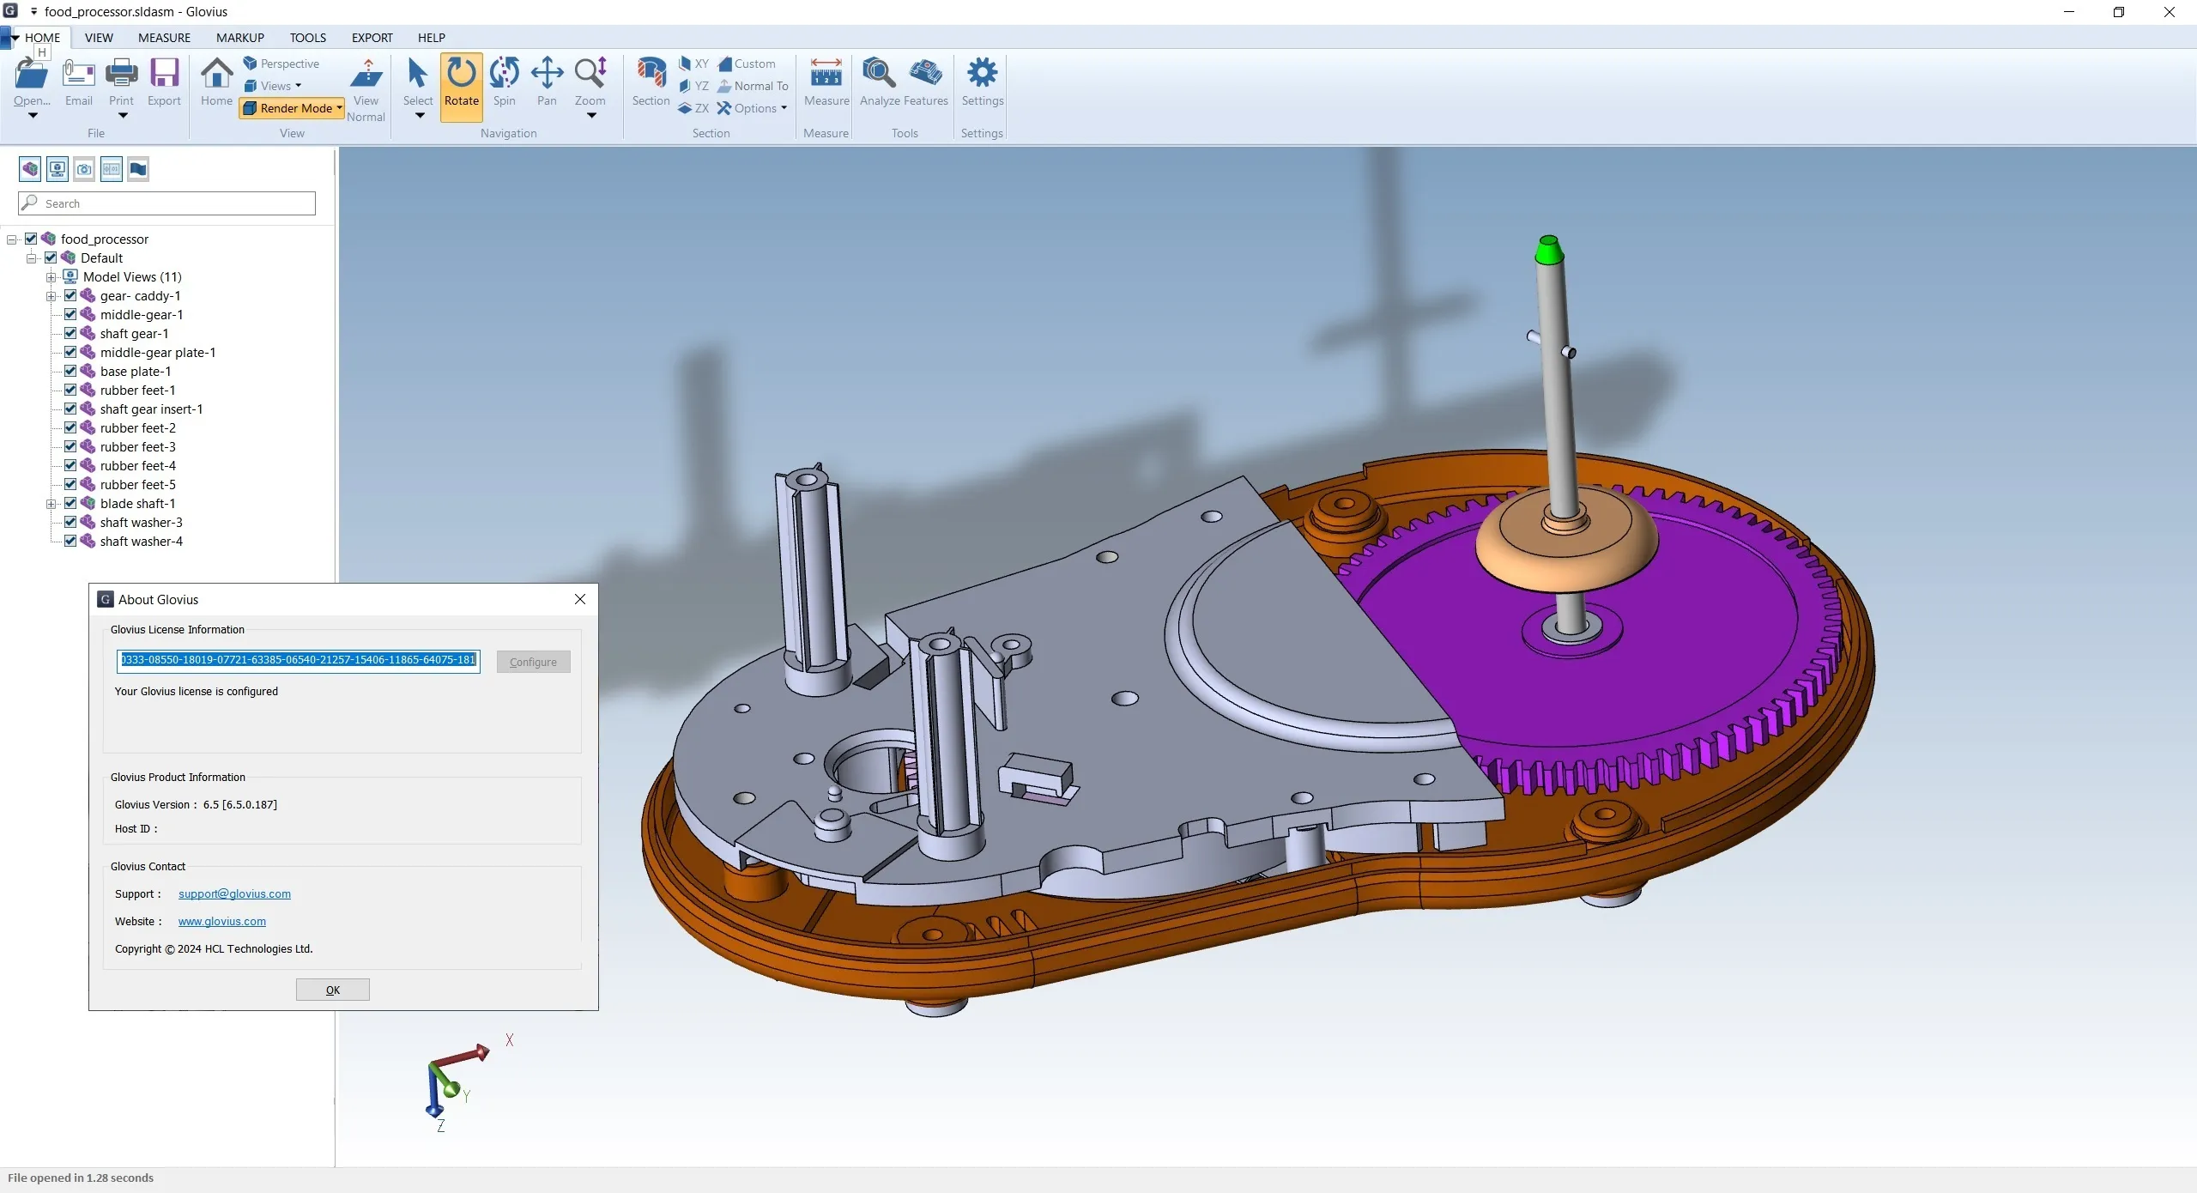
Task: Switch to the EXPORT ribbon tab
Action: click(x=372, y=38)
